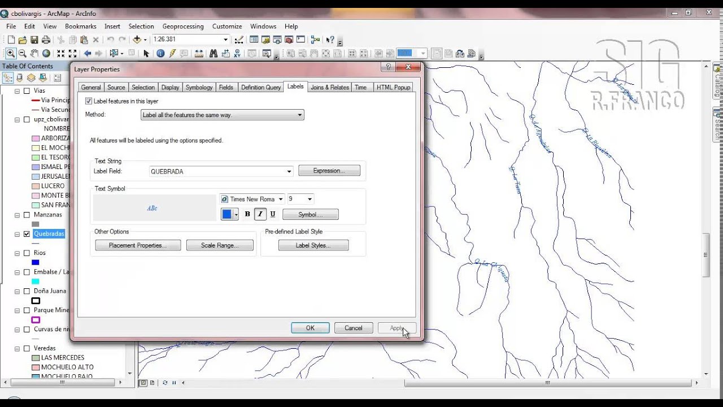Viewport: 723px width, 407px height.
Task: Switch to the Symbology tab
Action: click(199, 87)
